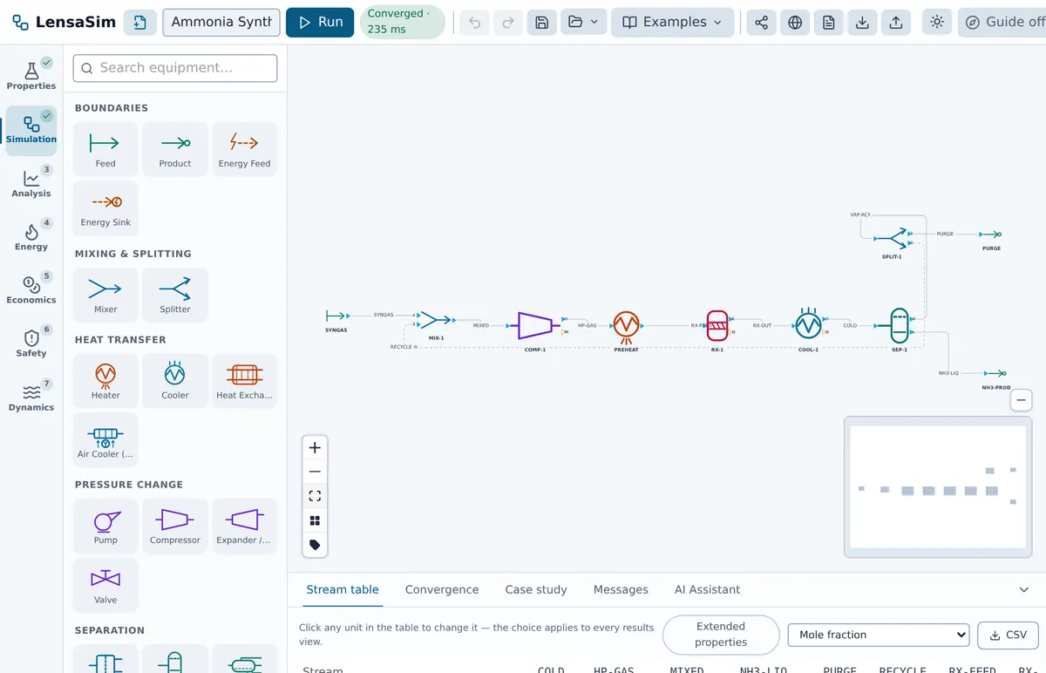
Task: Toggle the Guide off button
Action: click(x=1005, y=23)
